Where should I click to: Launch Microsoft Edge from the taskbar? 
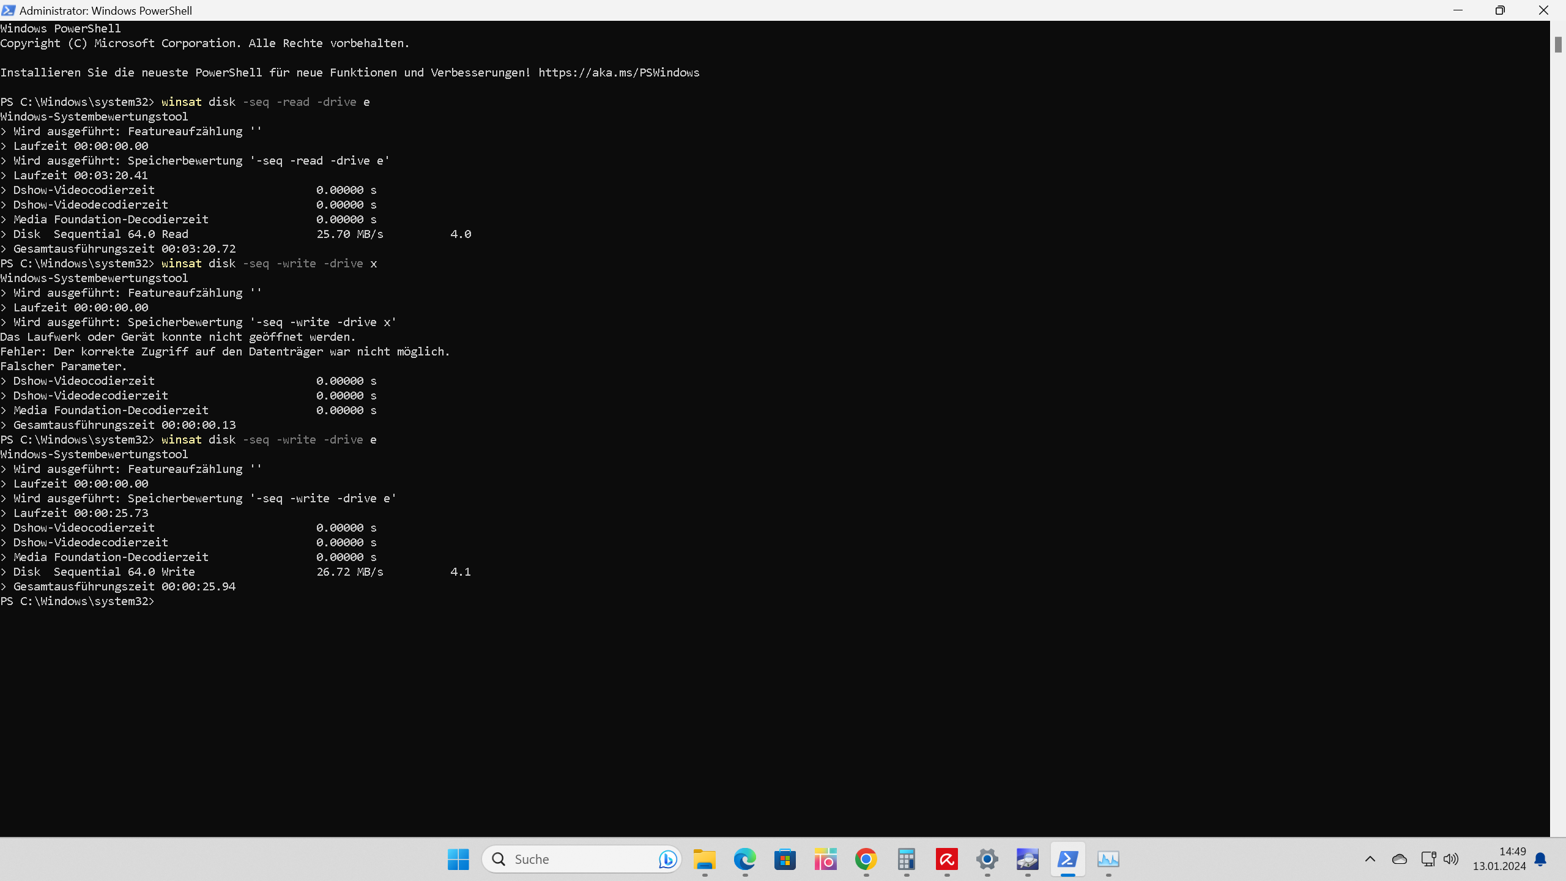[x=744, y=859]
